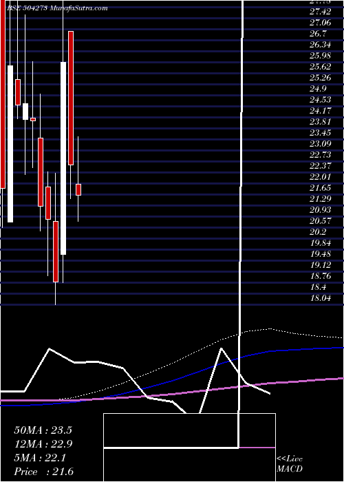
Task: Click the 21.29 price axis label
Action: 321,199
